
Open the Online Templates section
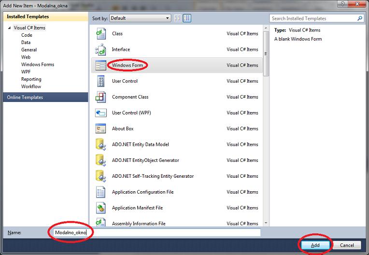(25, 98)
